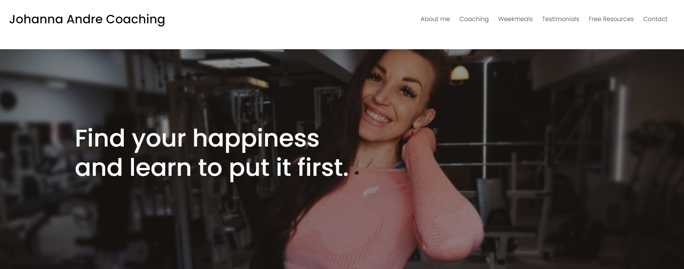Click the black dot after 'first.'

[356, 173]
